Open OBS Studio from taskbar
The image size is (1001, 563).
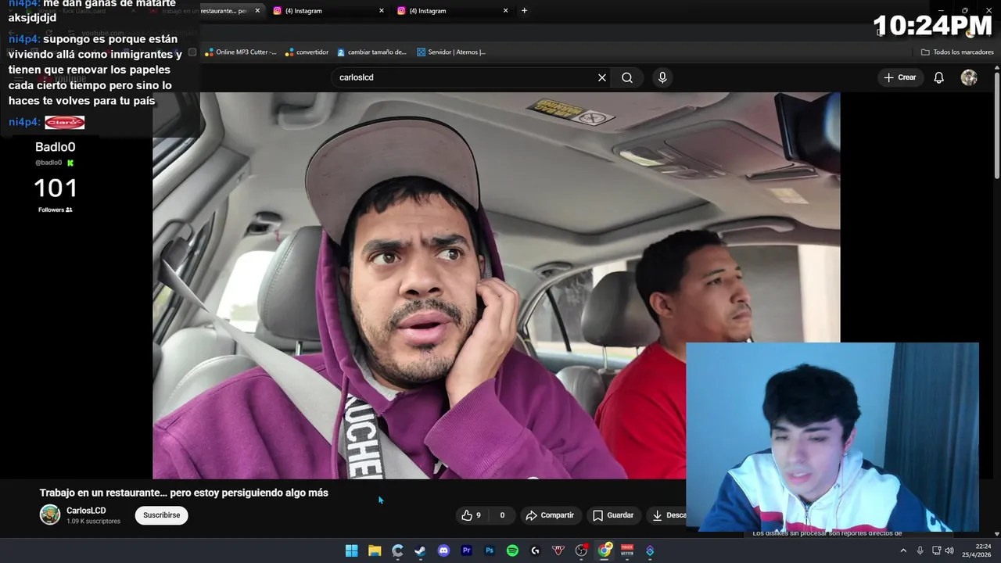[581, 550]
